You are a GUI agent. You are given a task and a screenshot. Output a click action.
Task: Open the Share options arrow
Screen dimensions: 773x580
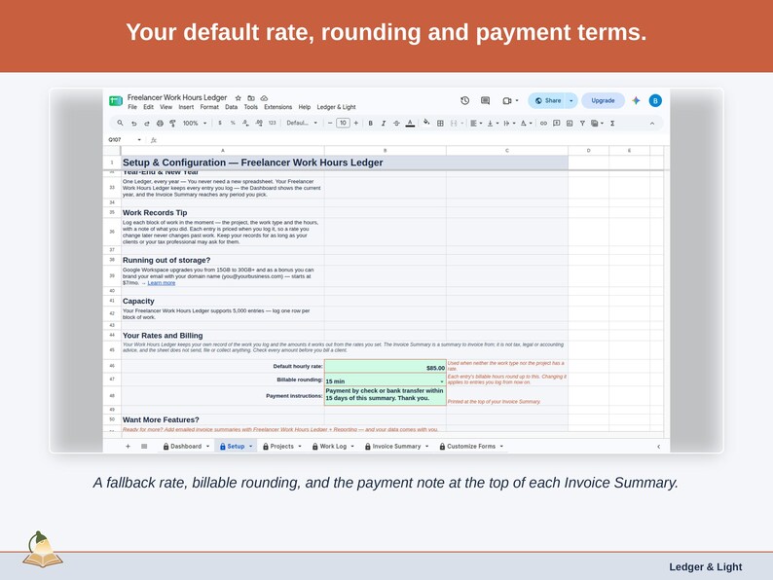pyautogui.click(x=571, y=100)
